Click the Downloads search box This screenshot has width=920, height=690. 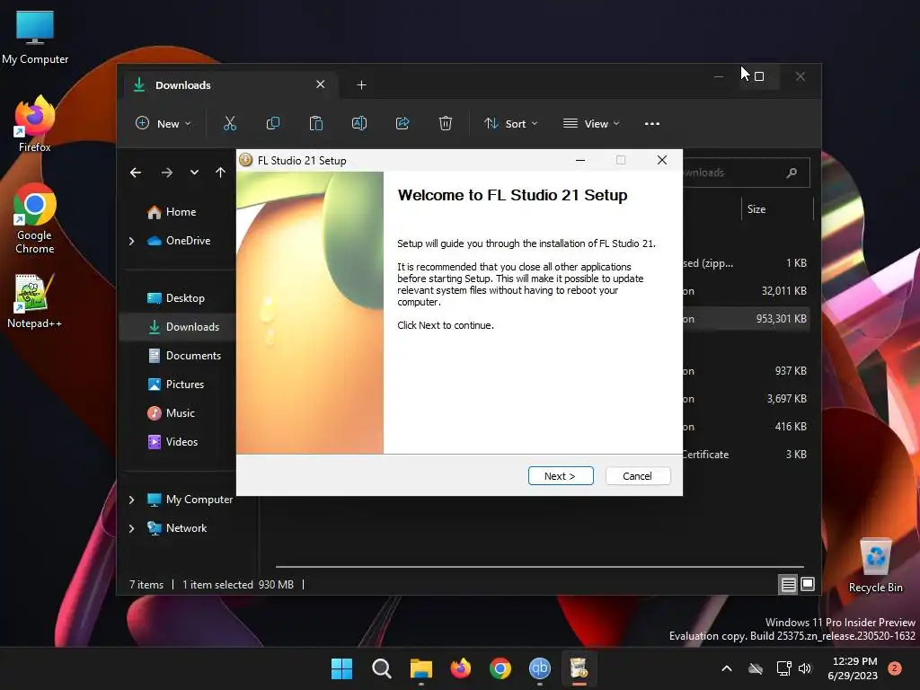747,172
